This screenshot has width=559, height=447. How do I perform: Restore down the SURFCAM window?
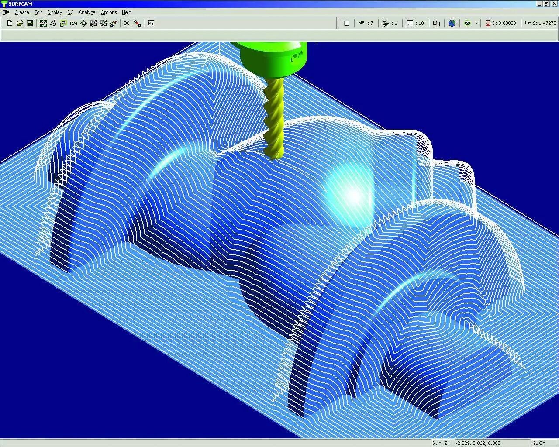click(546, 3)
